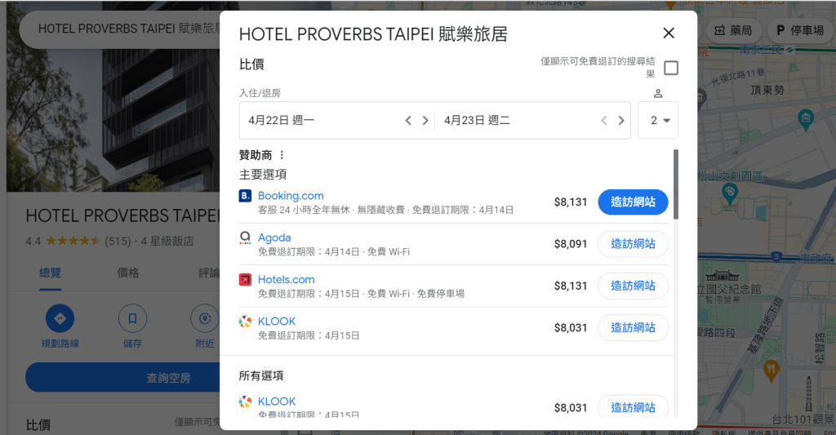Screen dimensions: 836x435
Task: Close the hotel price comparison dialog
Action: 669,33
